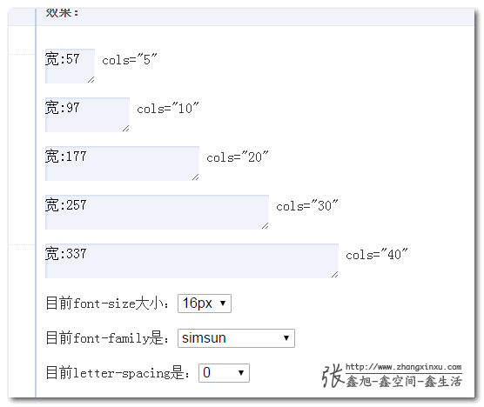The height and width of the screenshot is (407, 484).
Task: Click the handwritten 张 logo in watermark
Action: [x=333, y=375]
